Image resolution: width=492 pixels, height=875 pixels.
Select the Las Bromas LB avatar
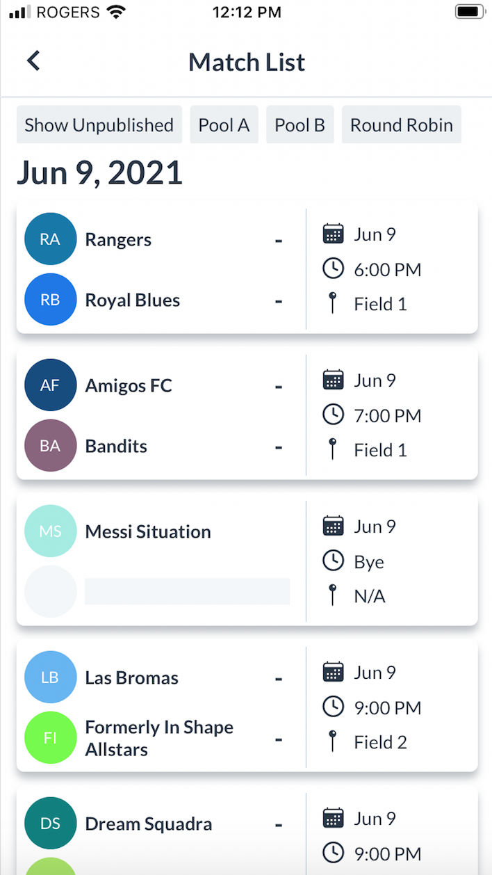click(x=50, y=677)
